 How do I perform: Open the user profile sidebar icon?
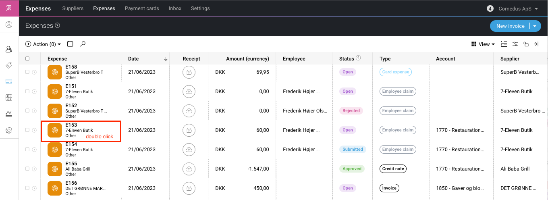(x=9, y=25)
